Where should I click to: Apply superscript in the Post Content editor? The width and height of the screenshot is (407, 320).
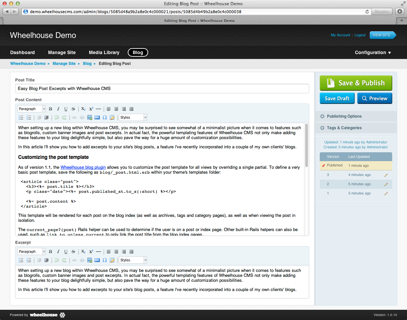pyautogui.click(x=91, y=109)
